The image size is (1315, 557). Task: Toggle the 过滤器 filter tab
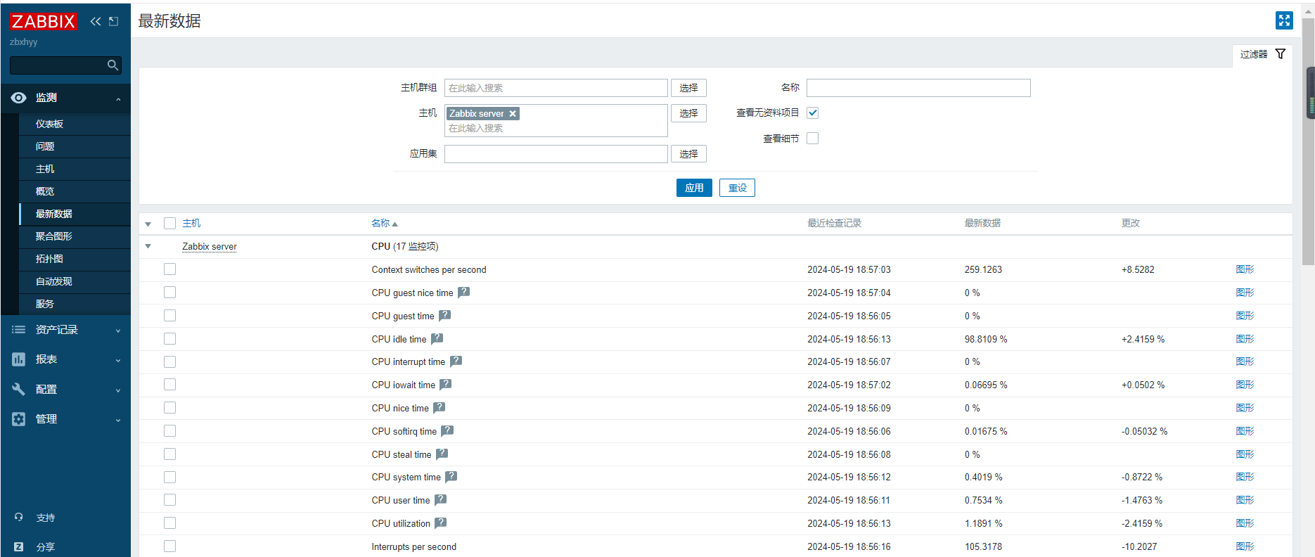(x=1262, y=55)
